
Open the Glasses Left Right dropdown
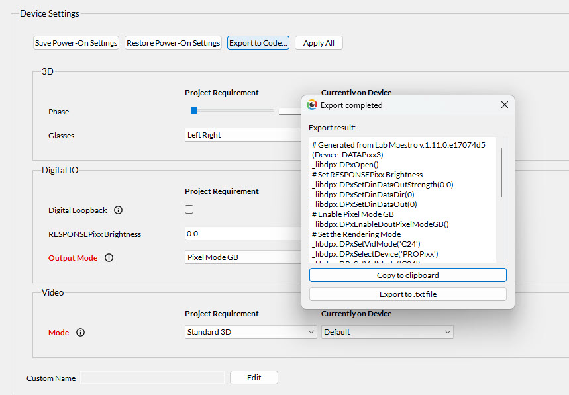(x=243, y=135)
